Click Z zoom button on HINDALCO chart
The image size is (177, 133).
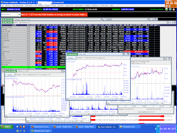coord(34,116)
